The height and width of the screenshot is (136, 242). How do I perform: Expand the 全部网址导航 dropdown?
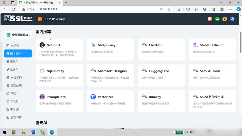point(18,35)
